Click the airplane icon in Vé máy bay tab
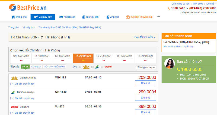This screenshot has height=115, width=217. tap(36, 17)
